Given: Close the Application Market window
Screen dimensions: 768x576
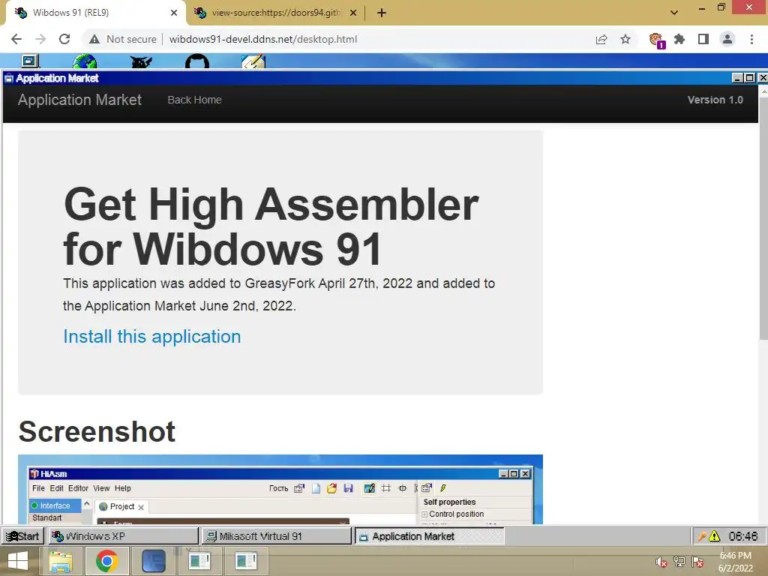Looking at the screenshot, I should (x=763, y=78).
